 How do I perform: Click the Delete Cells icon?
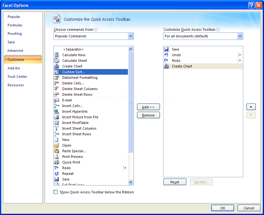pyautogui.click(x=57, y=83)
